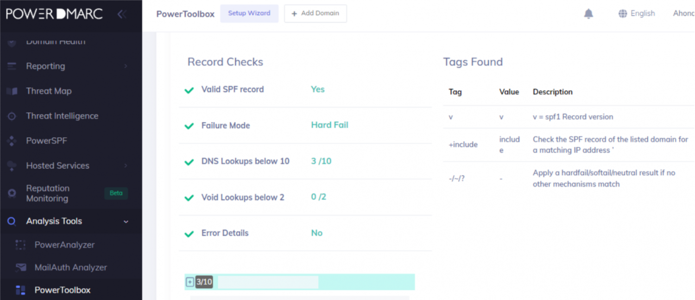Open the Ahonc account menu
Screen dimensions: 695x300
click(x=684, y=13)
